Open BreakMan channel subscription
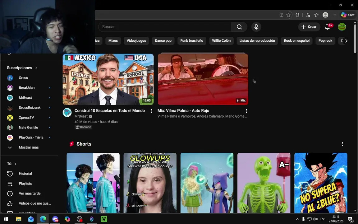 [x=30, y=87]
